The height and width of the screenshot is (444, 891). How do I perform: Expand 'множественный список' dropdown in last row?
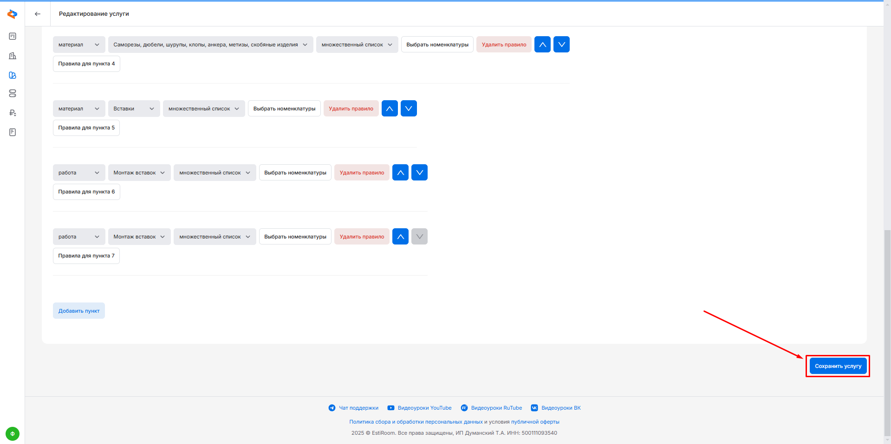[x=215, y=237]
